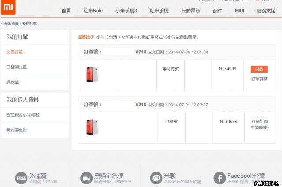Image resolution: width=282 pixels, height=187 pixels.
Task: Click the 我的個人資料 sidebar heading
Action: 22,100
